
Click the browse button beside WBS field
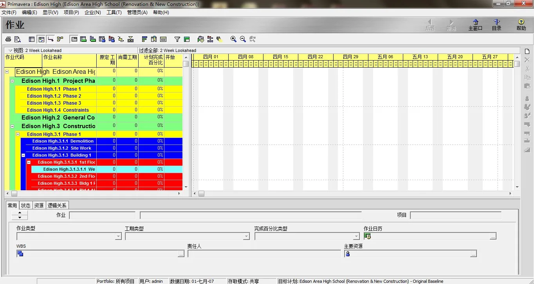point(181,254)
